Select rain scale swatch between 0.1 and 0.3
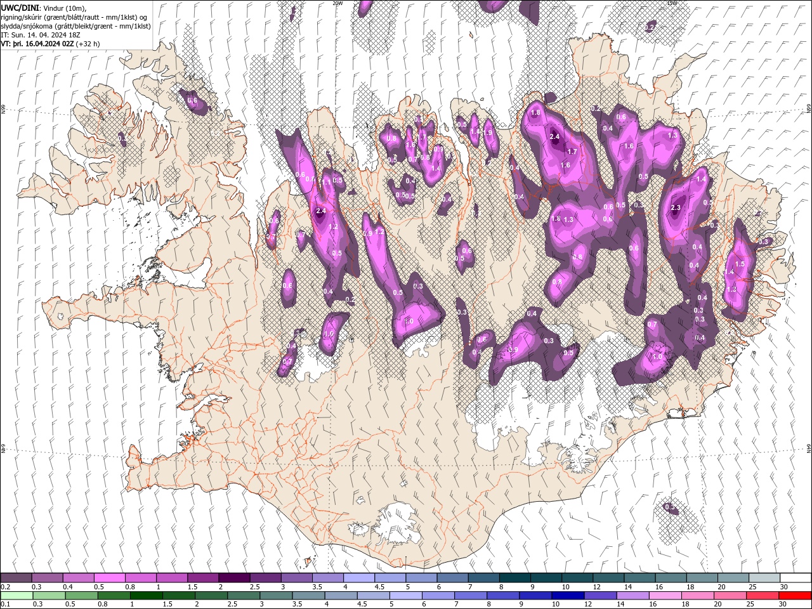The image size is (812, 609). pos(16,596)
